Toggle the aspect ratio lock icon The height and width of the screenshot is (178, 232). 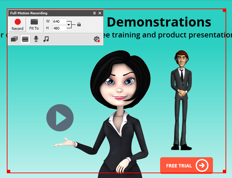pos(79,25)
